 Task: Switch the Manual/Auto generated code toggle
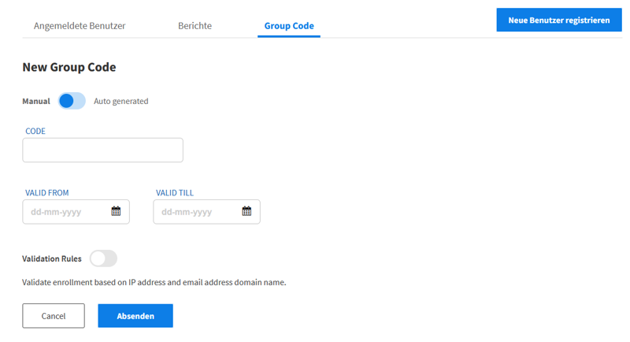point(72,101)
